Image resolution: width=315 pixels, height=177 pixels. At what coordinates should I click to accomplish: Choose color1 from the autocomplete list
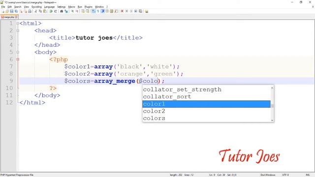click(x=206, y=104)
